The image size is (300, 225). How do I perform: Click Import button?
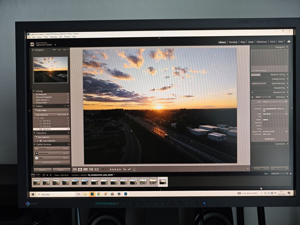tap(43, 170)
